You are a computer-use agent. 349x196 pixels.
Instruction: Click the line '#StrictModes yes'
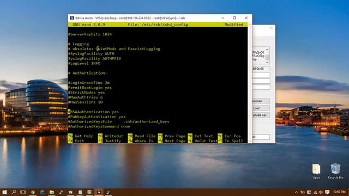86,93
